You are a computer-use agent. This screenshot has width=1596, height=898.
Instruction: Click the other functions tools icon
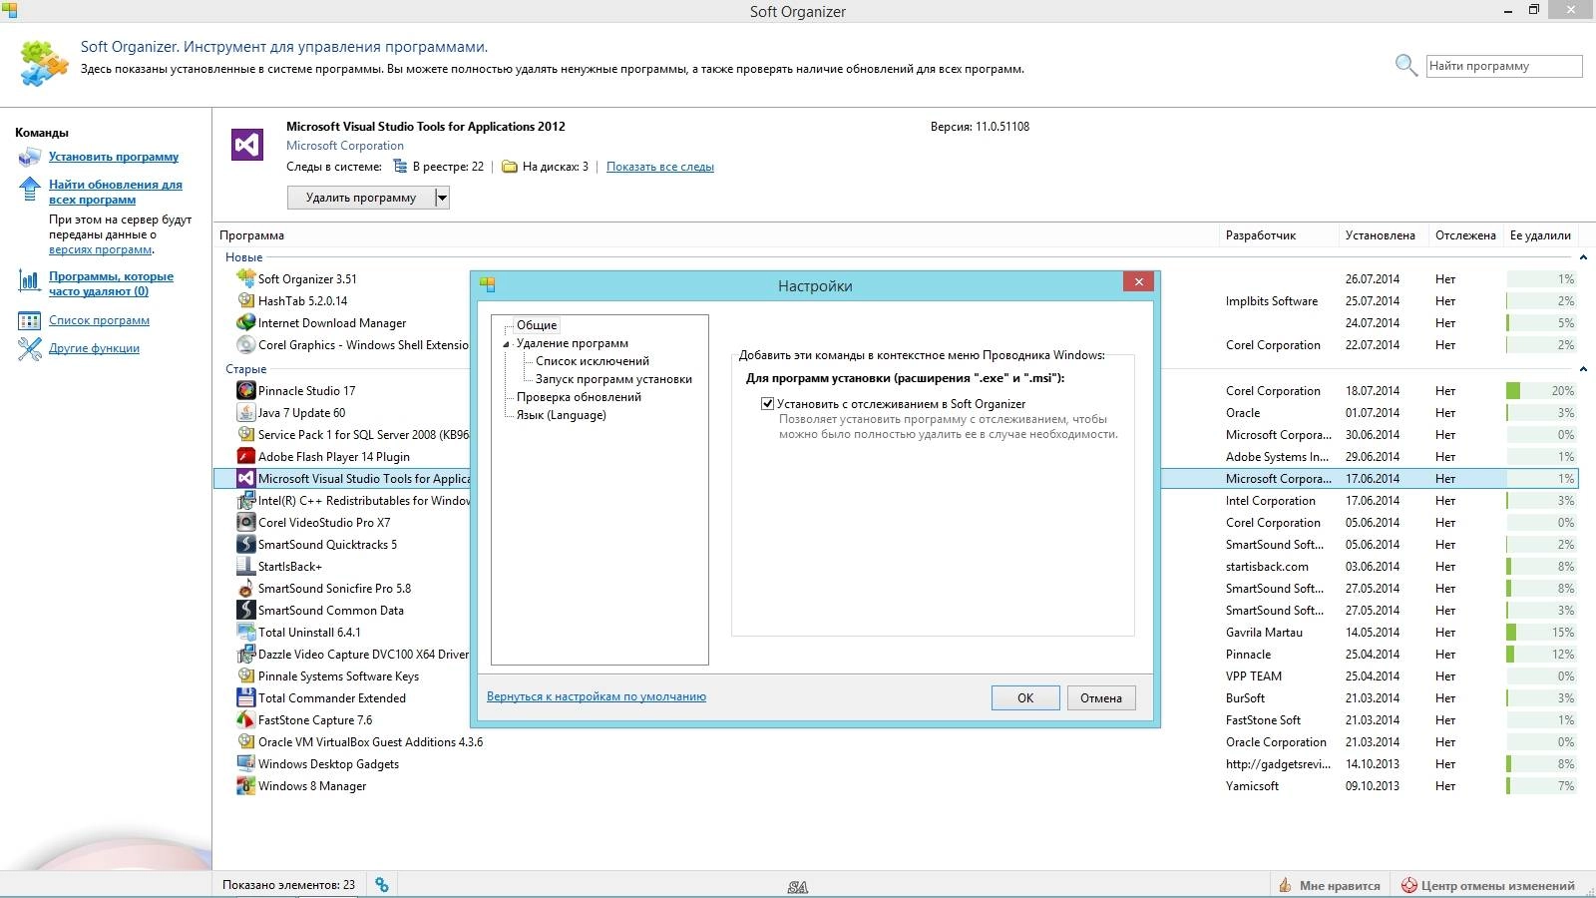point(30,349)
